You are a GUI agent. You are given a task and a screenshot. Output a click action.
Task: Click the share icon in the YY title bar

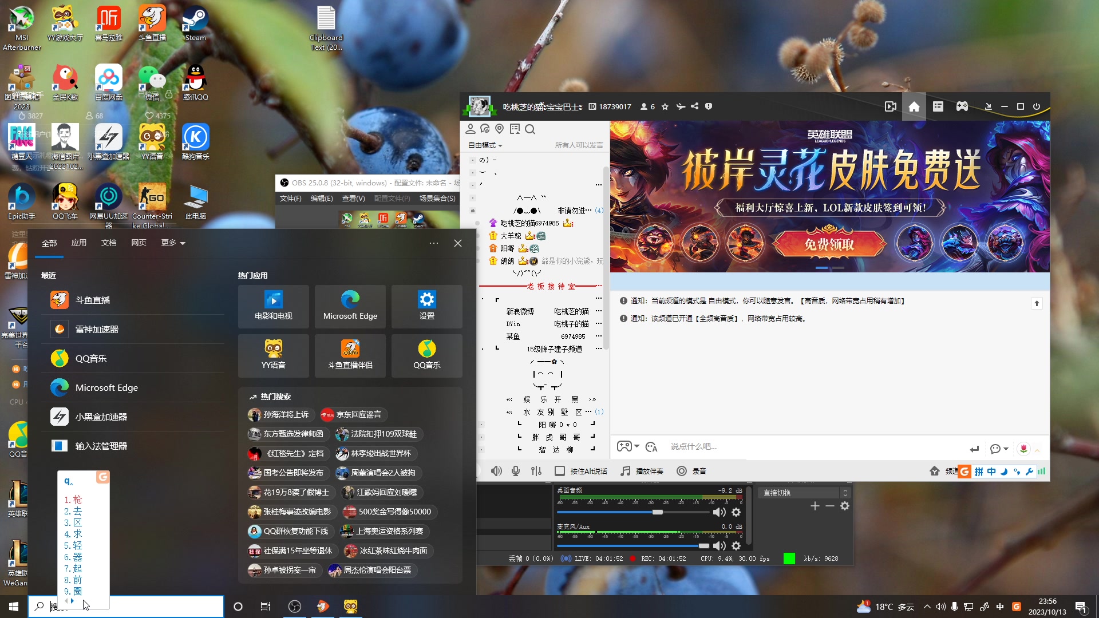point(694,106)
